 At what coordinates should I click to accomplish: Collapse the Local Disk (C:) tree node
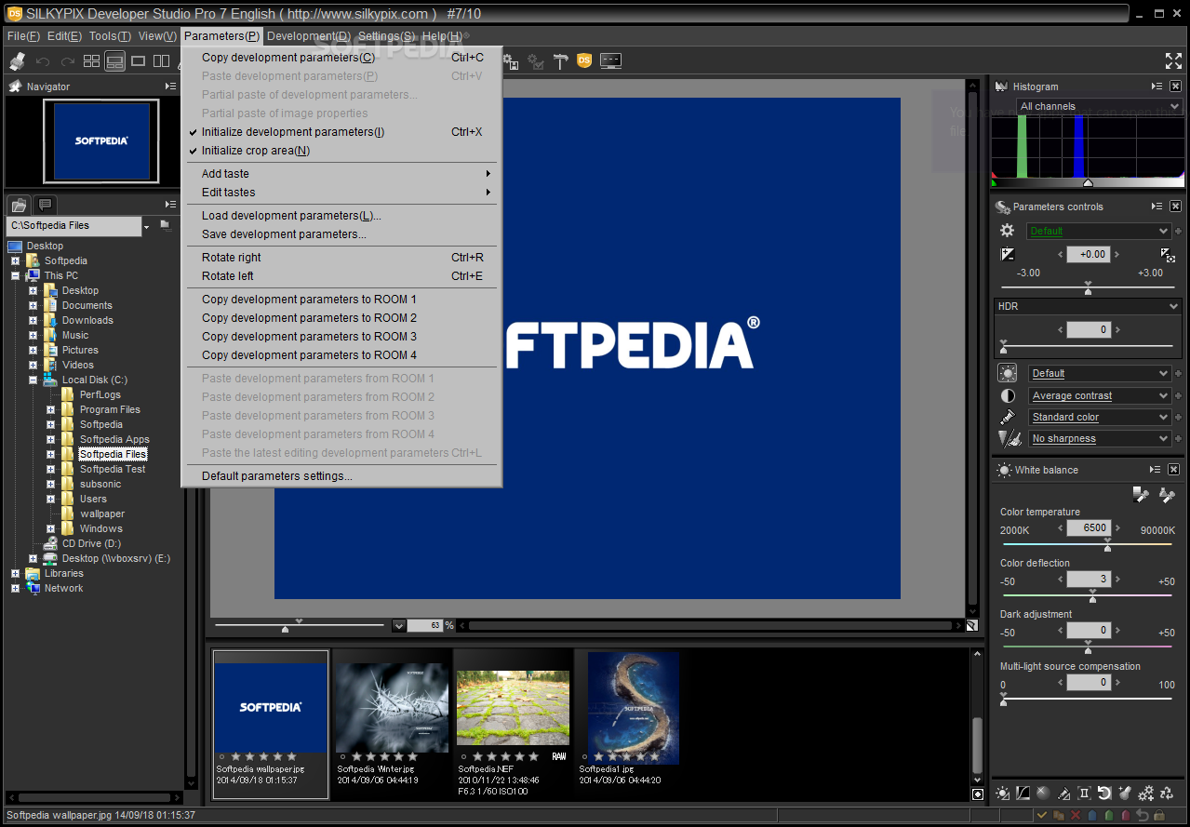coord(33,380)
